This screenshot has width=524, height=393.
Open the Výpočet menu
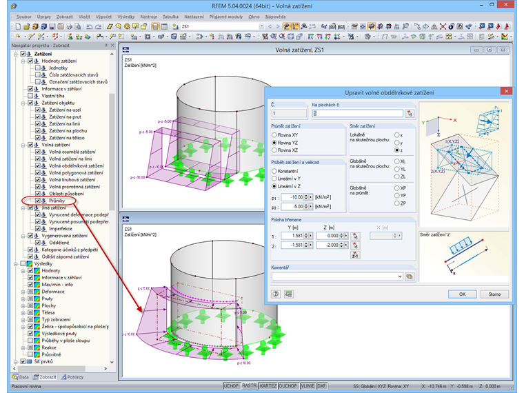pos(103,17)
